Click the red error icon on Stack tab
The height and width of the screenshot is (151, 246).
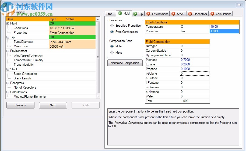coord(173,14)
